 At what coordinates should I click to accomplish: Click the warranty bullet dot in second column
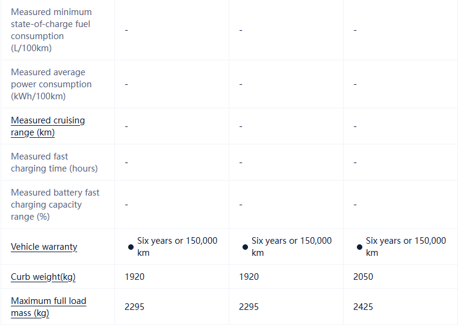(x=245, y=247)
